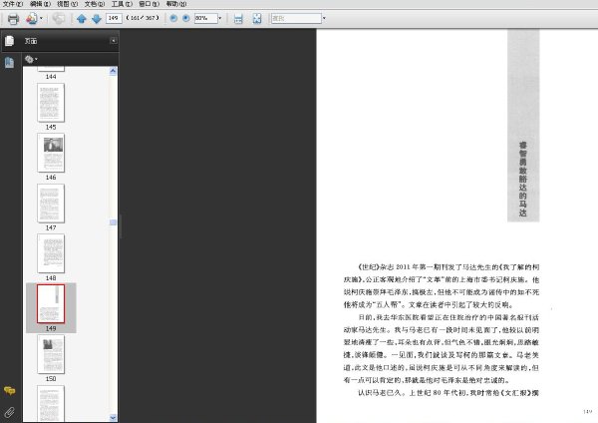This screenshot has width=598, height=423.
Task: Collapse the Pages panel with header button
Action: pos(114,41)
